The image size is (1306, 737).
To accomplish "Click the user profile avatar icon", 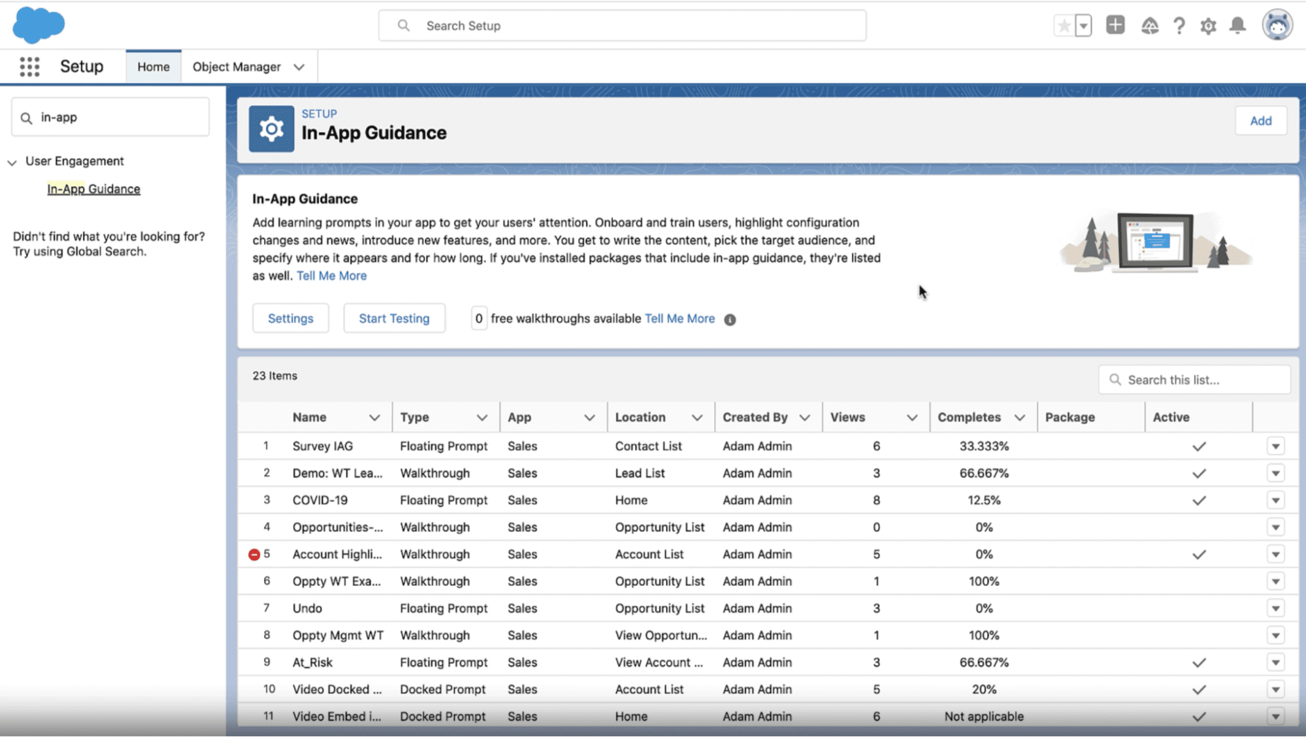I will coord(1277,25).
